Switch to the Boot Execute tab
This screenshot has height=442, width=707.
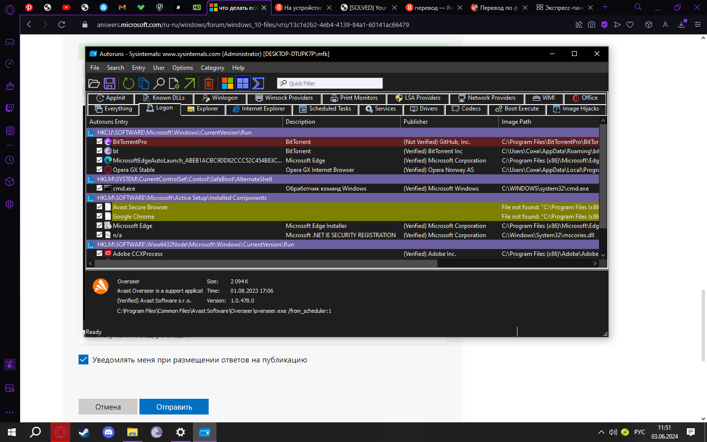517,109
